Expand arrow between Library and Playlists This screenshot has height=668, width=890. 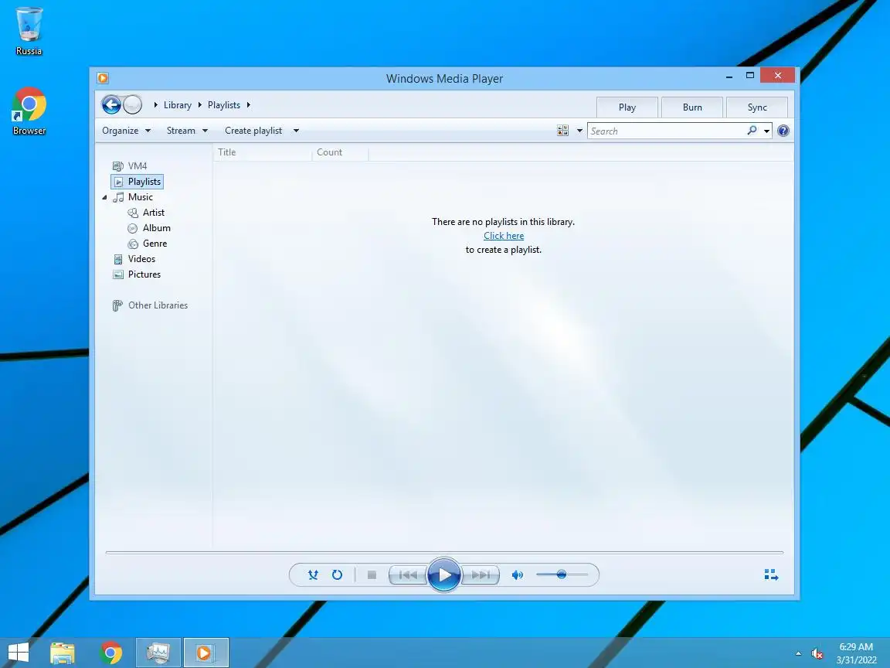click(200, 105)
